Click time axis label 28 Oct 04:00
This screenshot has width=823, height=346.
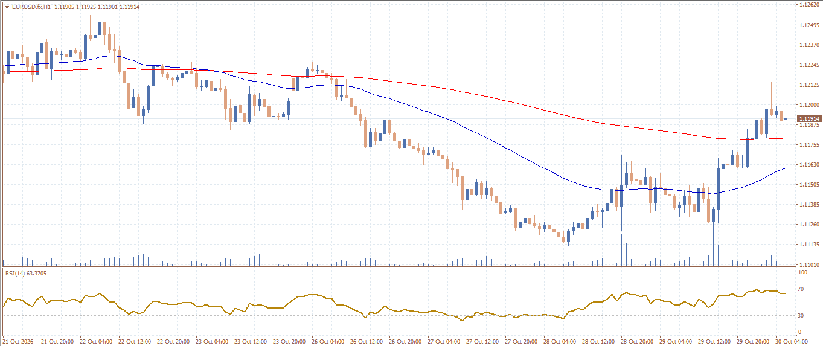point(560,342)
